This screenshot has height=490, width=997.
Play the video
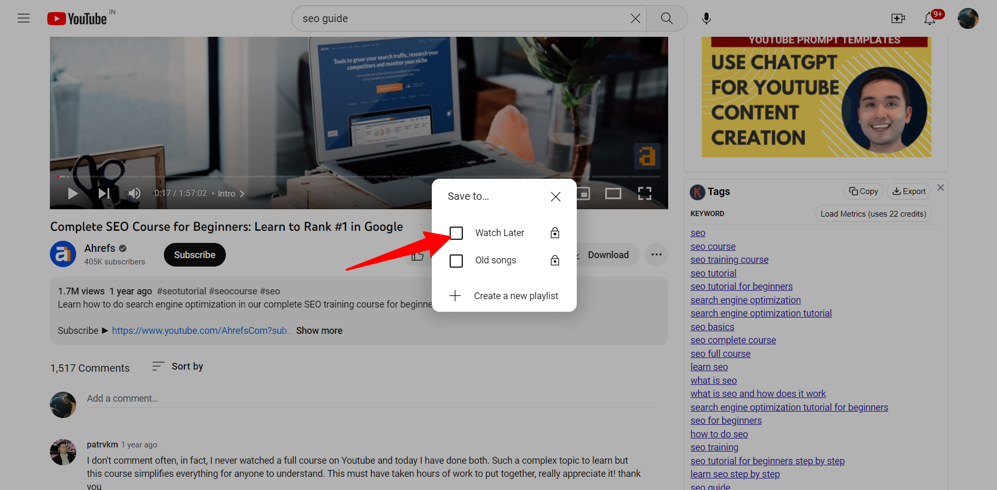tap(73, 193)
